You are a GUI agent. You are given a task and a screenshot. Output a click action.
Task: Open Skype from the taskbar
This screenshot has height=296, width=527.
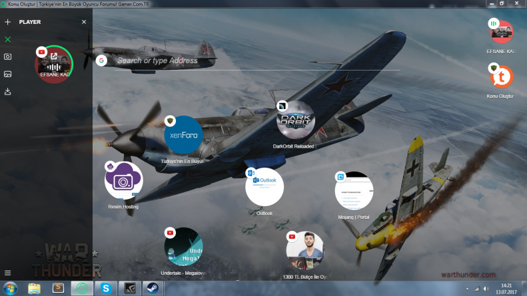click(105, 288)
